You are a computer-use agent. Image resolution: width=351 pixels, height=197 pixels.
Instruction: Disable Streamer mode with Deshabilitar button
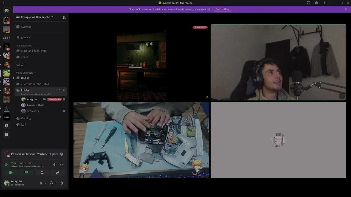click(222, 9)
